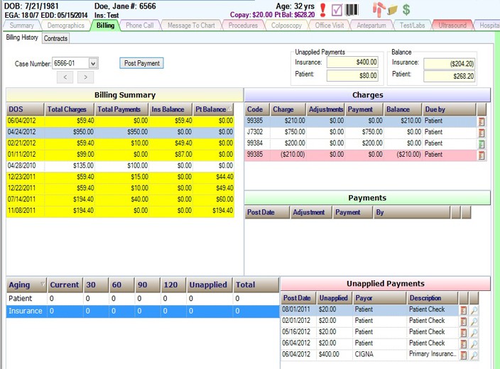Open the Message To Chart tab
This screenshot has height=369, width=500.
(x=191, y=26)
